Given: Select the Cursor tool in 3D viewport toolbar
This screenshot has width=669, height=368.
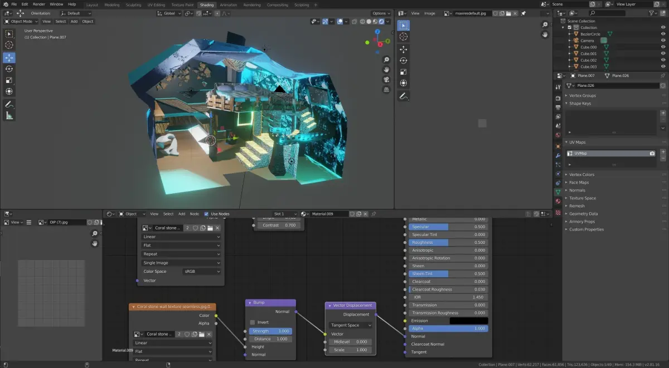Looking at the screenshot, I should [x=9, y=45].
